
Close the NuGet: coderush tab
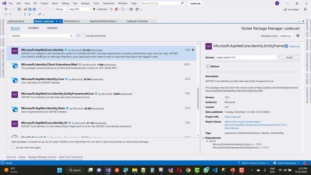pos(60,21)
